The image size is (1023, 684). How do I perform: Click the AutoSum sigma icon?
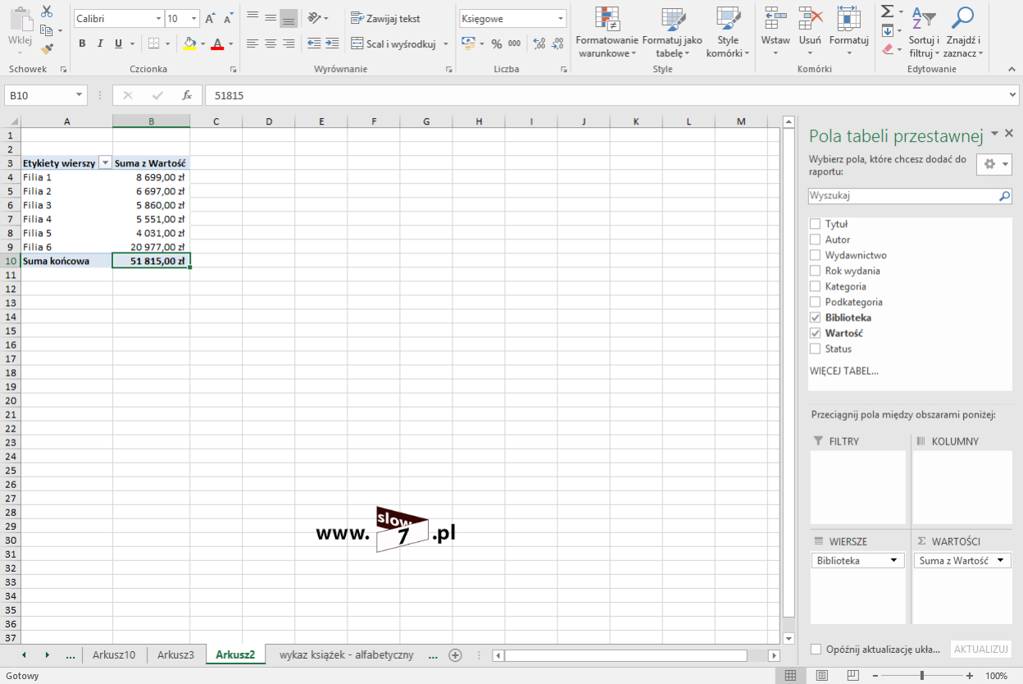coord(887,11)
